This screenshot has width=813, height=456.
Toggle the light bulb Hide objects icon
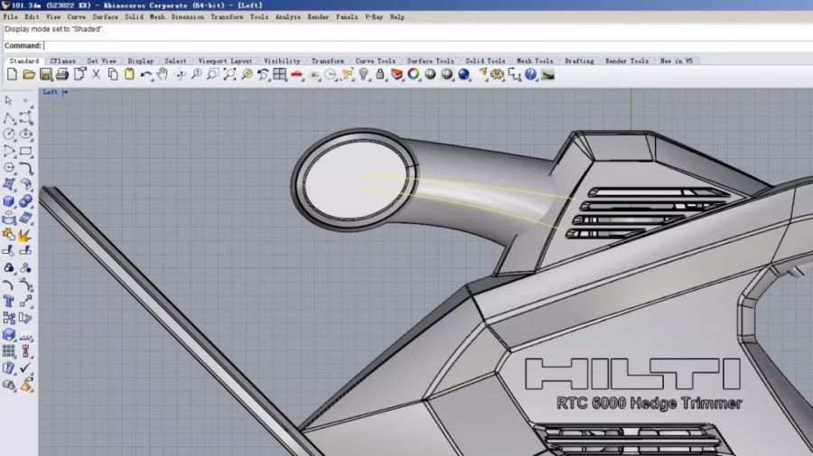coord(364,75)
